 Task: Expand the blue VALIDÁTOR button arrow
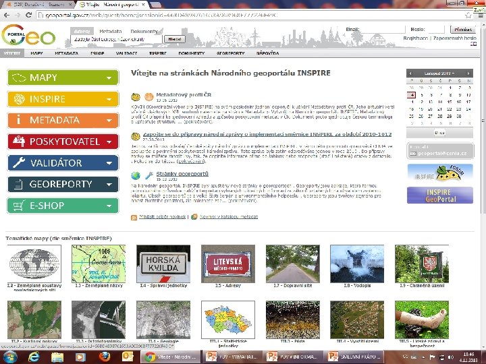(109, 163)
